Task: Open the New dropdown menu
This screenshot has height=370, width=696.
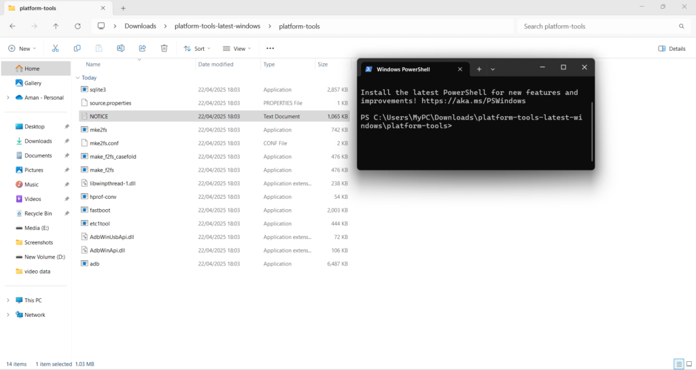Action: [x=22, y=48]
